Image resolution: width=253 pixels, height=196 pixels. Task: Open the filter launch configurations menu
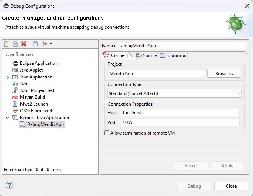(47, 44)
